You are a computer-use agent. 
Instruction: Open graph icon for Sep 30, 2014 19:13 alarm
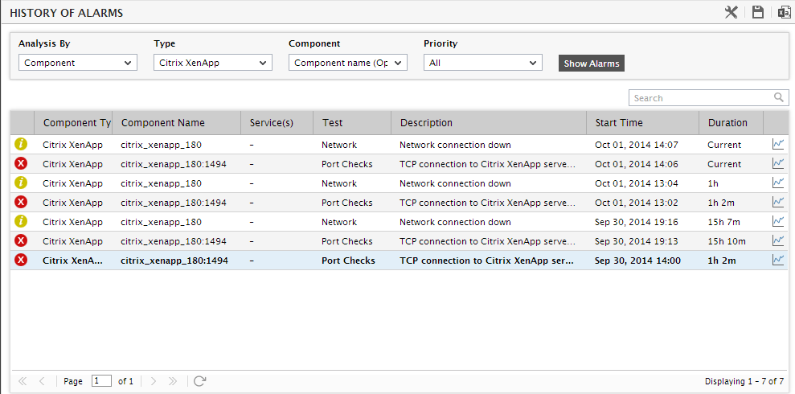(x=778, y=241)
